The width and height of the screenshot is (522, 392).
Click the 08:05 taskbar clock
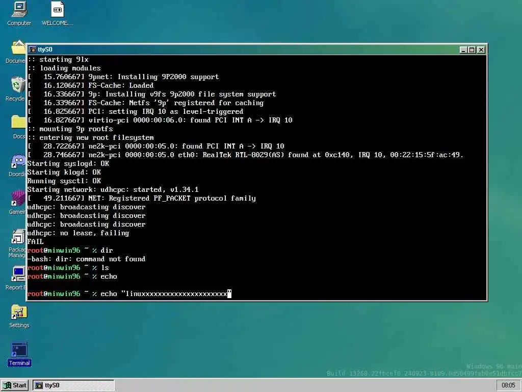[x=508, y=385]
